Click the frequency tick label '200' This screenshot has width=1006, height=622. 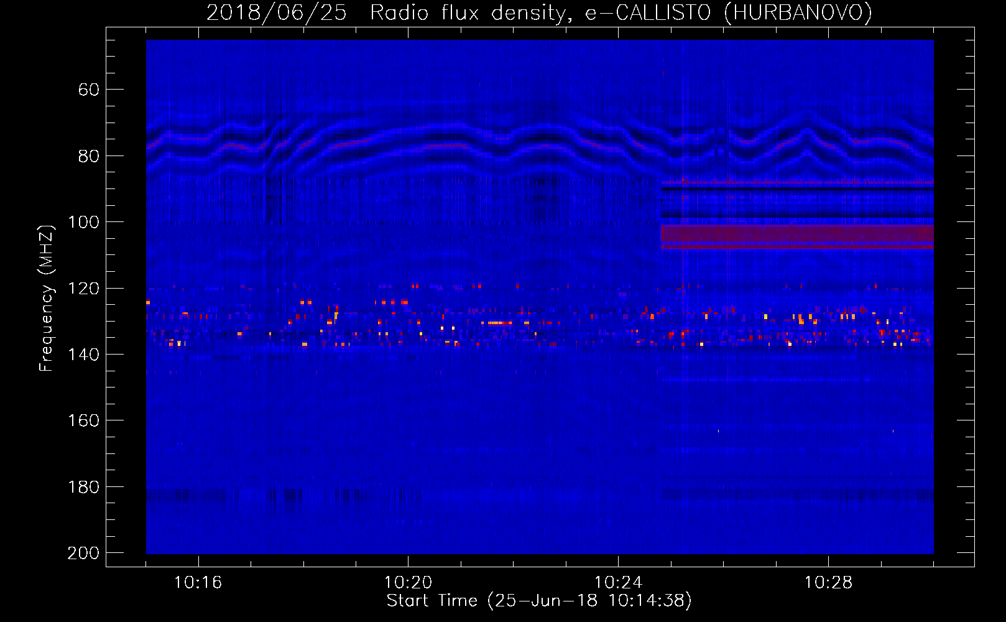click(83, 553)
